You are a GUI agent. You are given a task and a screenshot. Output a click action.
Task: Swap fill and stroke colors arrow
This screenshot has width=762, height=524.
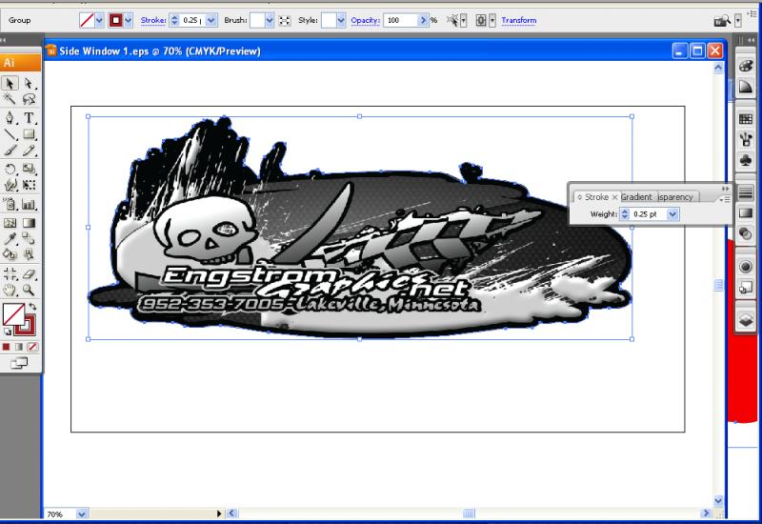(32, 307)
